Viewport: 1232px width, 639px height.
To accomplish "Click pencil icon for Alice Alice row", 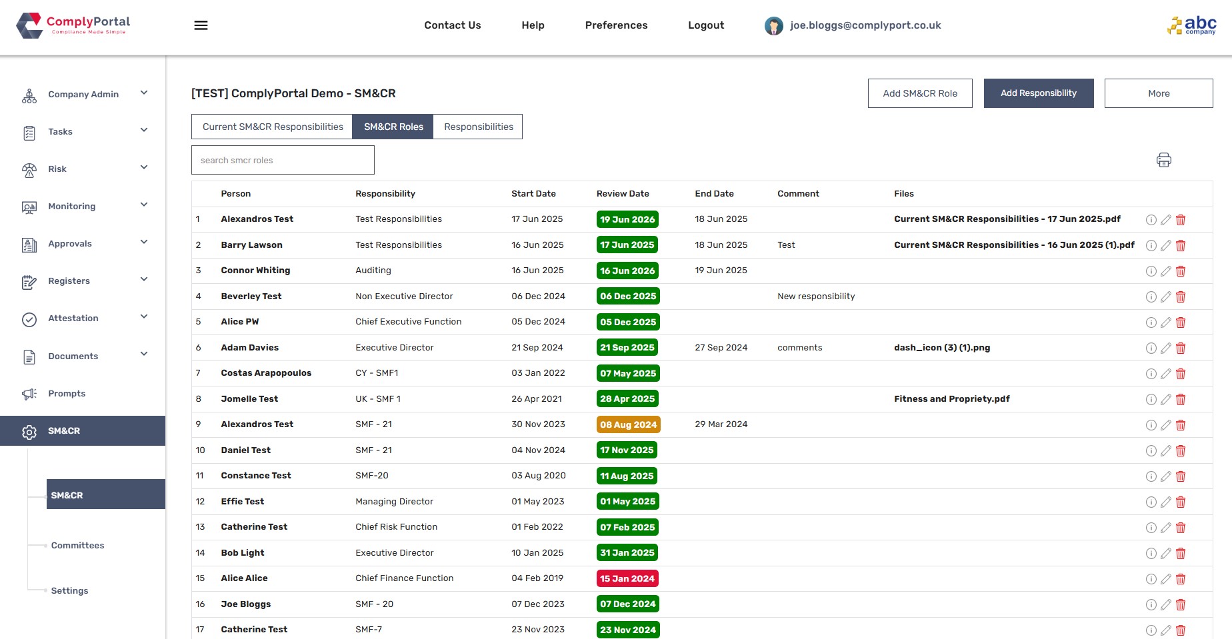I will pos(1165,579).
